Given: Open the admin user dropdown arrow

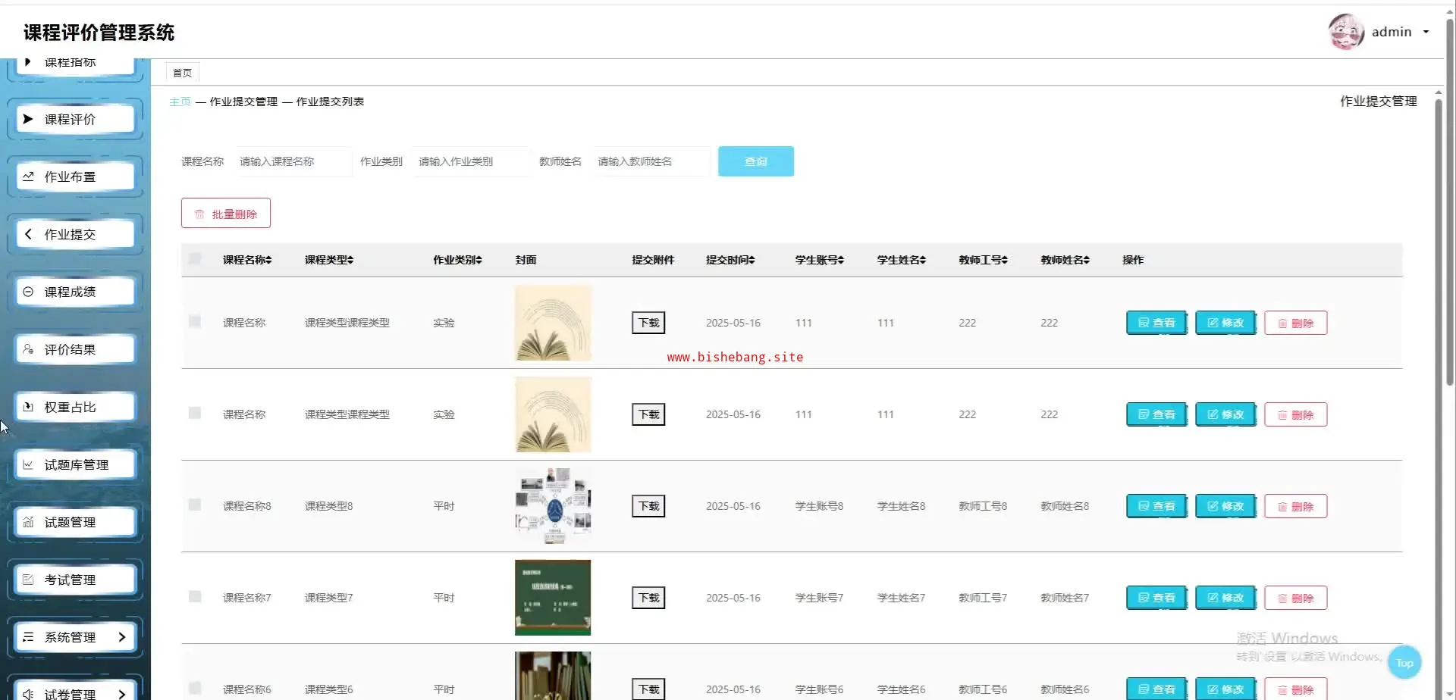Looking at the screenshot, I should pos(1426,32).
